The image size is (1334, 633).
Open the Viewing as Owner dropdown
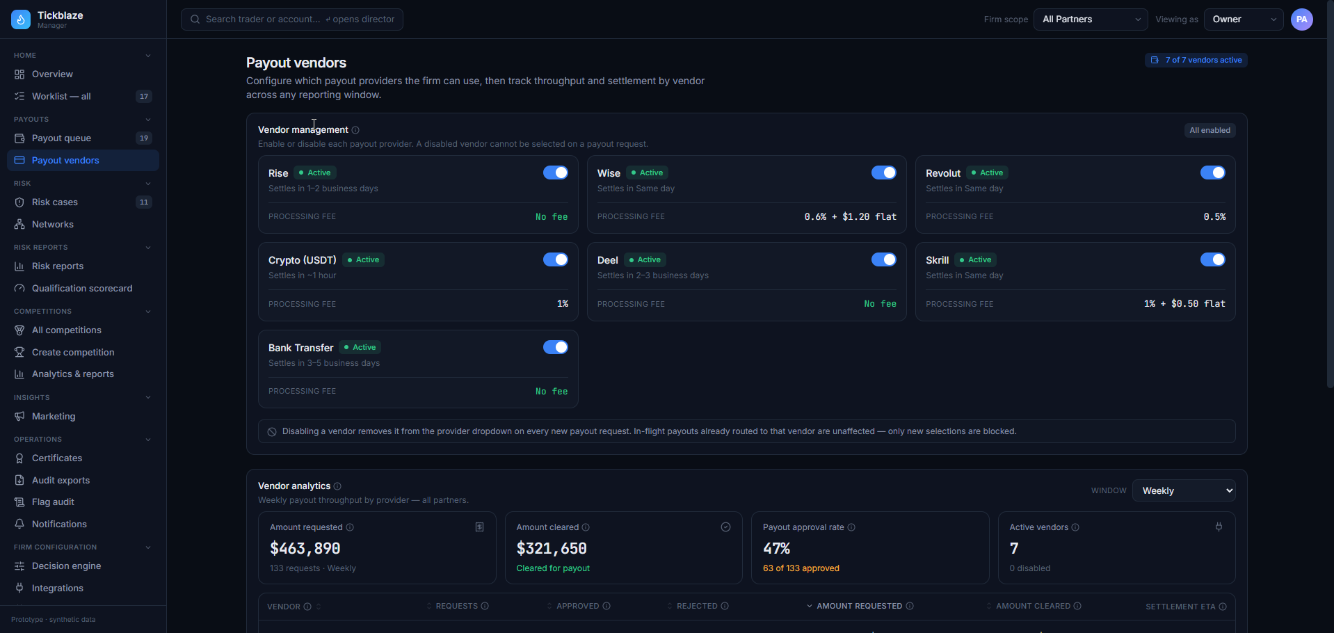pos(1244,19)
